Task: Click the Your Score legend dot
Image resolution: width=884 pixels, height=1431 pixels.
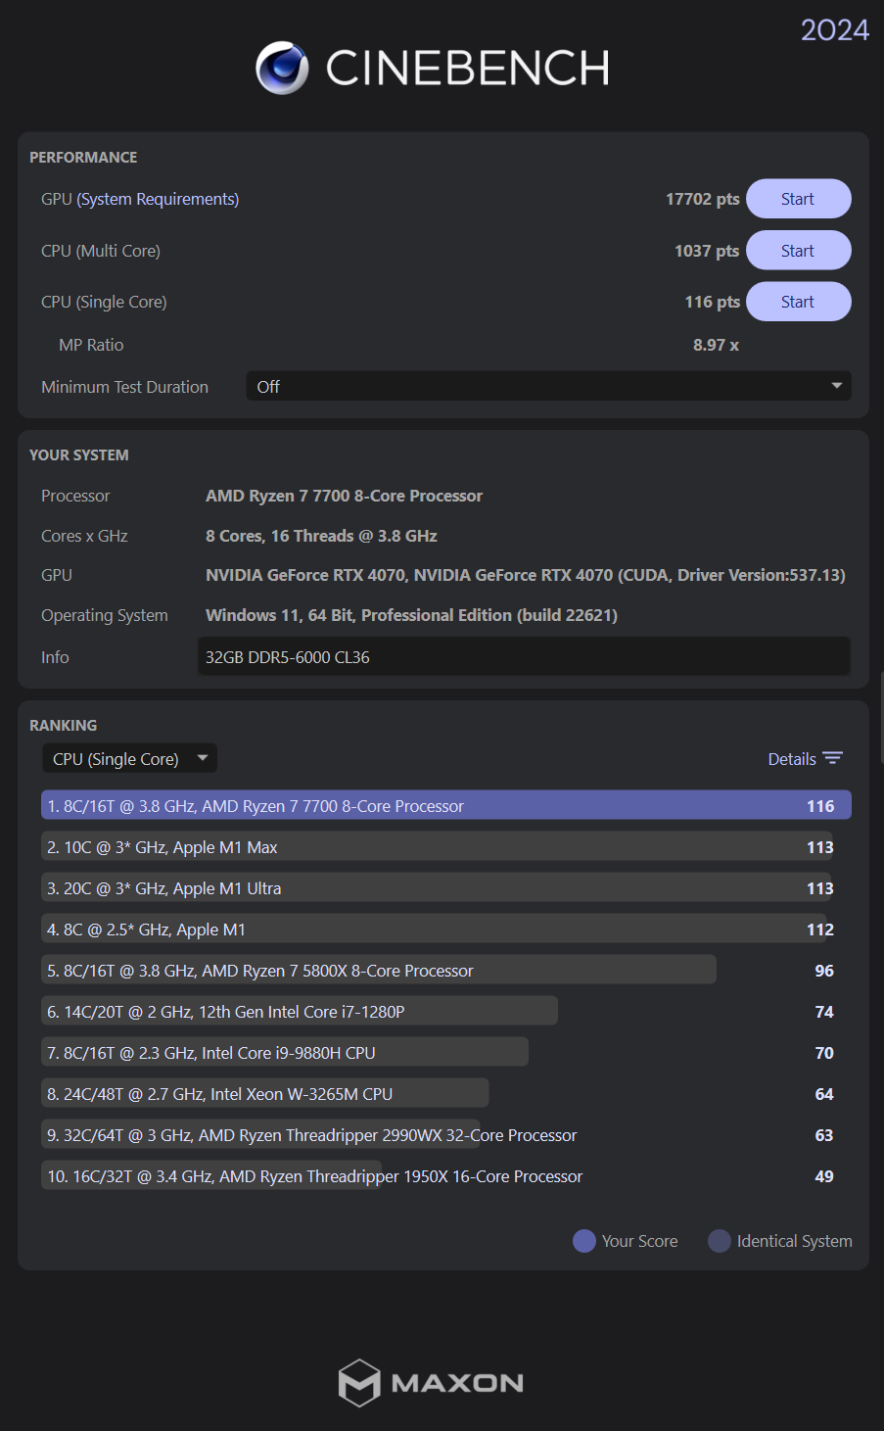Action: 584,1241
